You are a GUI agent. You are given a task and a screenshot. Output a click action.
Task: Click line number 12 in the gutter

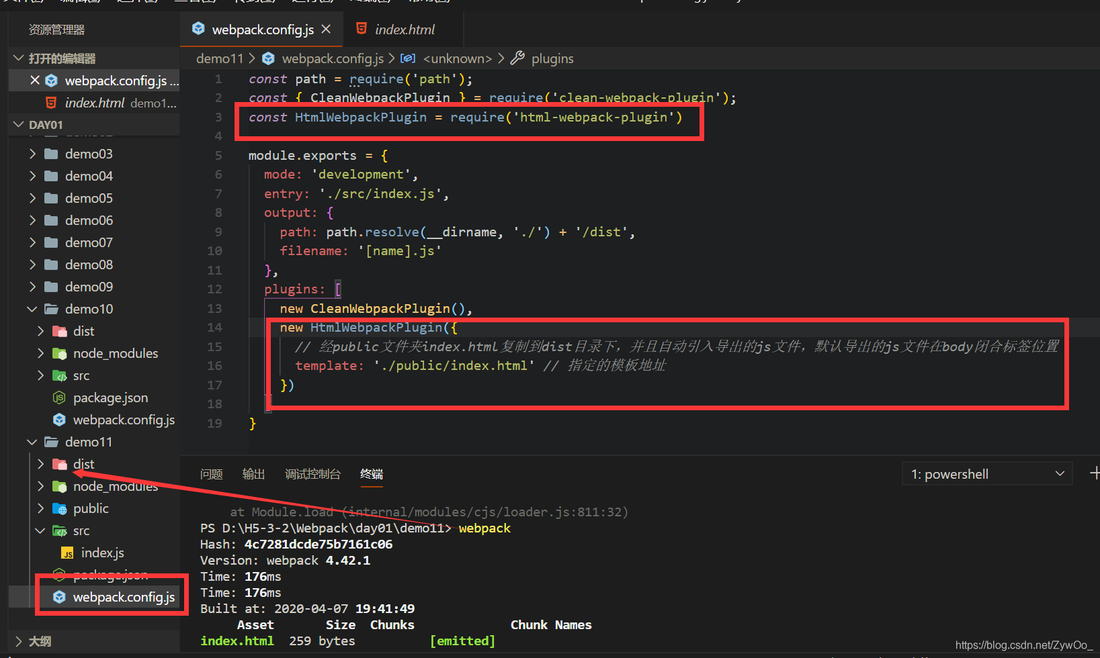(x=214, y=289)
